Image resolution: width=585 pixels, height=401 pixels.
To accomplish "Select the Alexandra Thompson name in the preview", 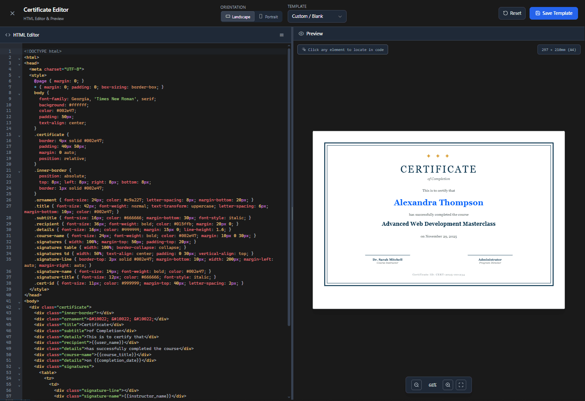I will coord(438,203).
